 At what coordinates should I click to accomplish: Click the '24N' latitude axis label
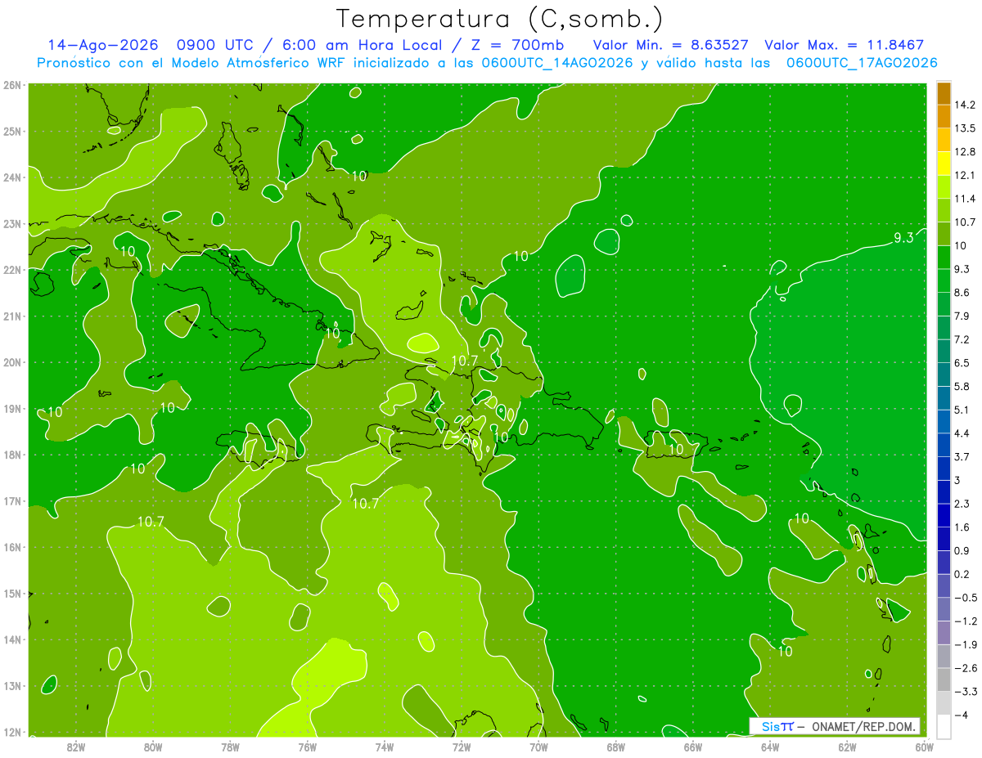(11, 177)
